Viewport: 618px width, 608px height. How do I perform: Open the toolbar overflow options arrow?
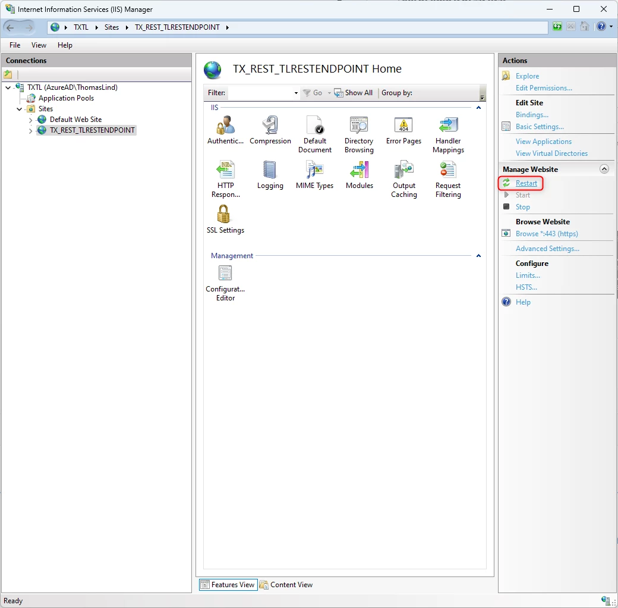click(482, 97)
